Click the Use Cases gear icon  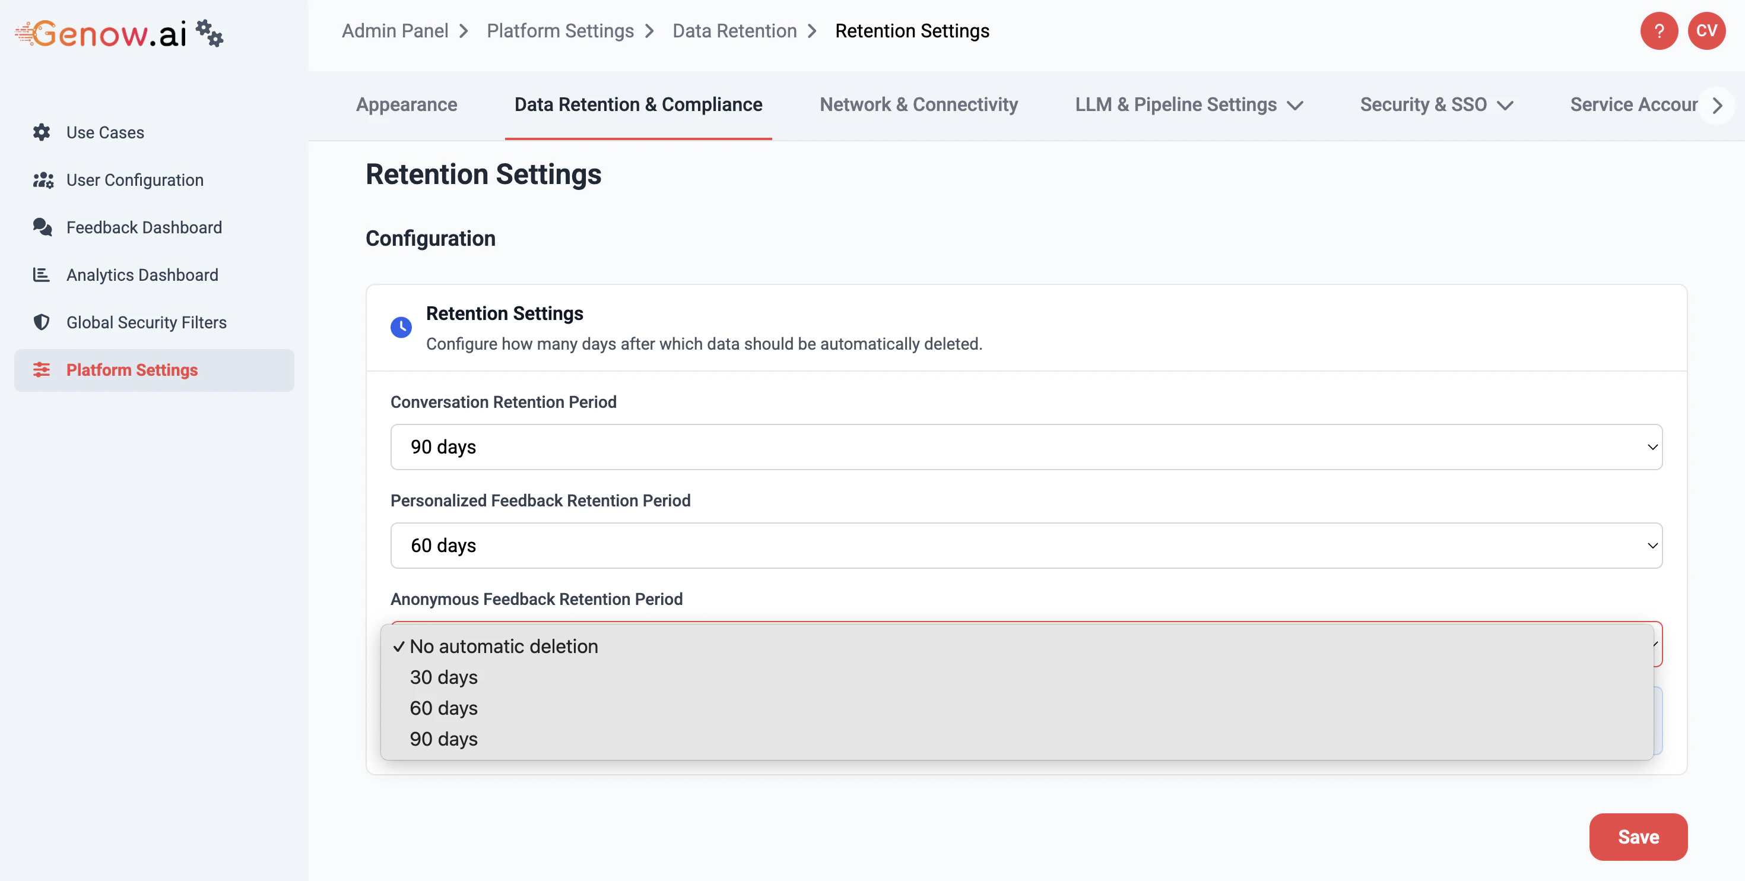[42, 132]
